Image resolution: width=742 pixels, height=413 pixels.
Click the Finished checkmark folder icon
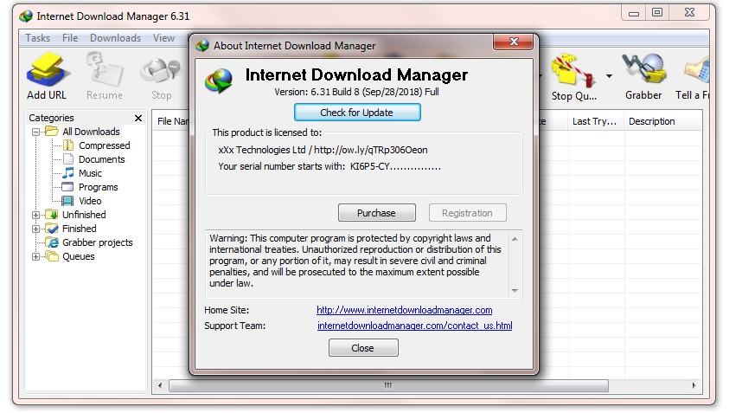(x=52, y=229)
